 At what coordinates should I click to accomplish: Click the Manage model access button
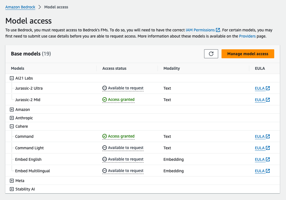click(248, 54)
